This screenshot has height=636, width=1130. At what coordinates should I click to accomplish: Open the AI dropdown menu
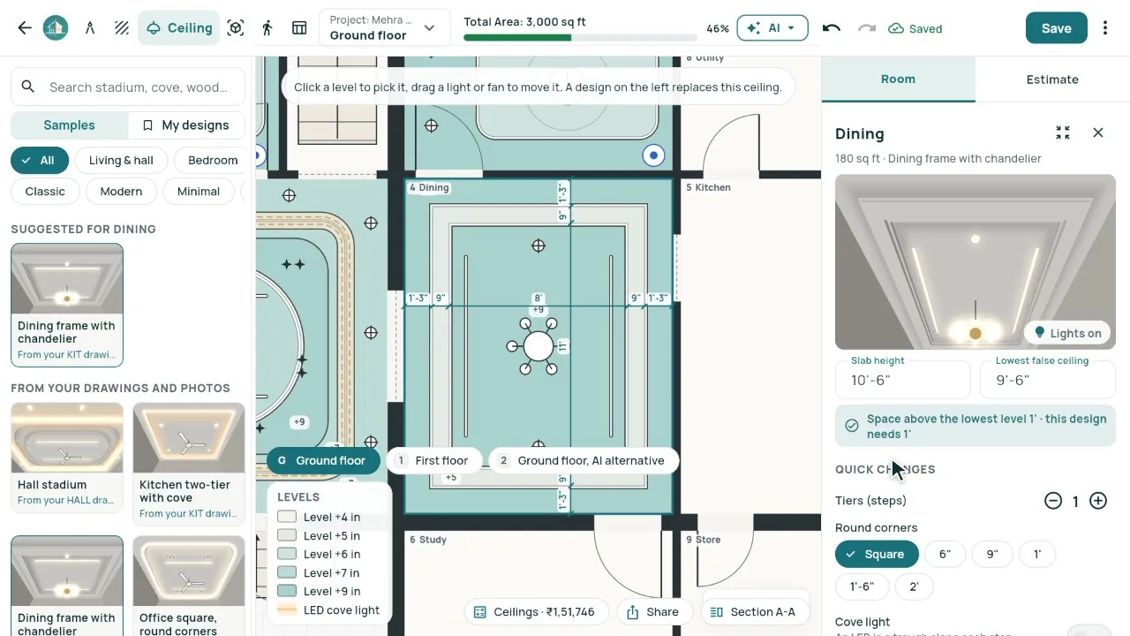click(772, 28)
